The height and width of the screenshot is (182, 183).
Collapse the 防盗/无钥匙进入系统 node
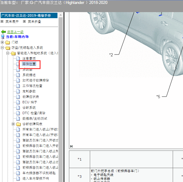click(x=2, y=48)
